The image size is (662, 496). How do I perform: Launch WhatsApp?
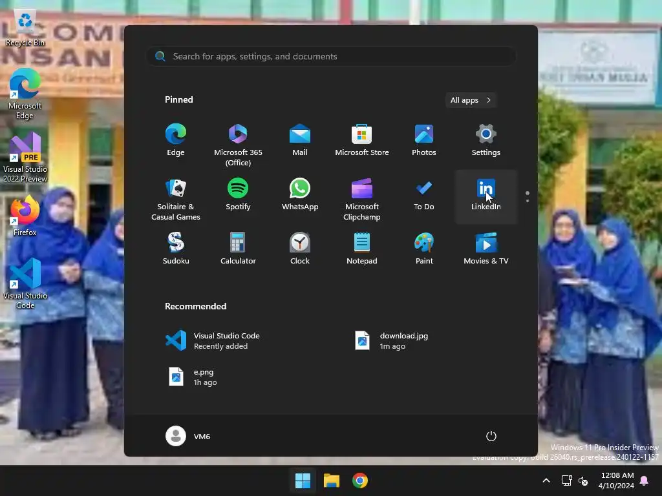tap(300, 195)
